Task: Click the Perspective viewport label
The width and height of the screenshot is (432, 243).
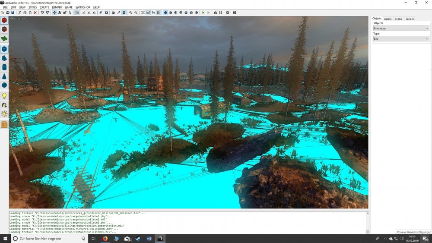Action: point(17,19)
